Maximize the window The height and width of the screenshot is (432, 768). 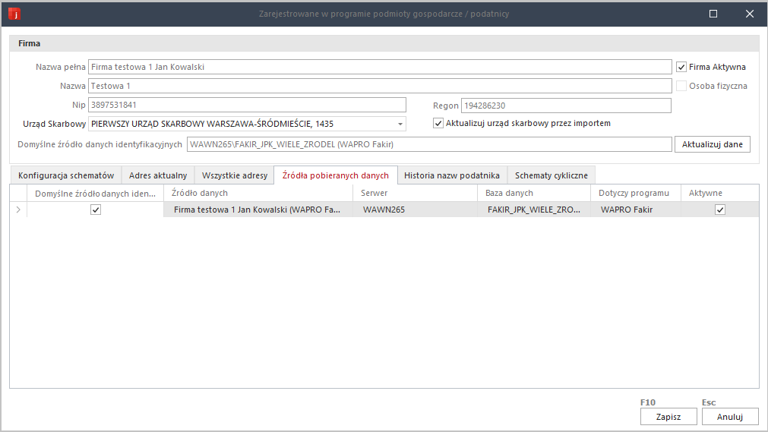click(x=713, y=14)
